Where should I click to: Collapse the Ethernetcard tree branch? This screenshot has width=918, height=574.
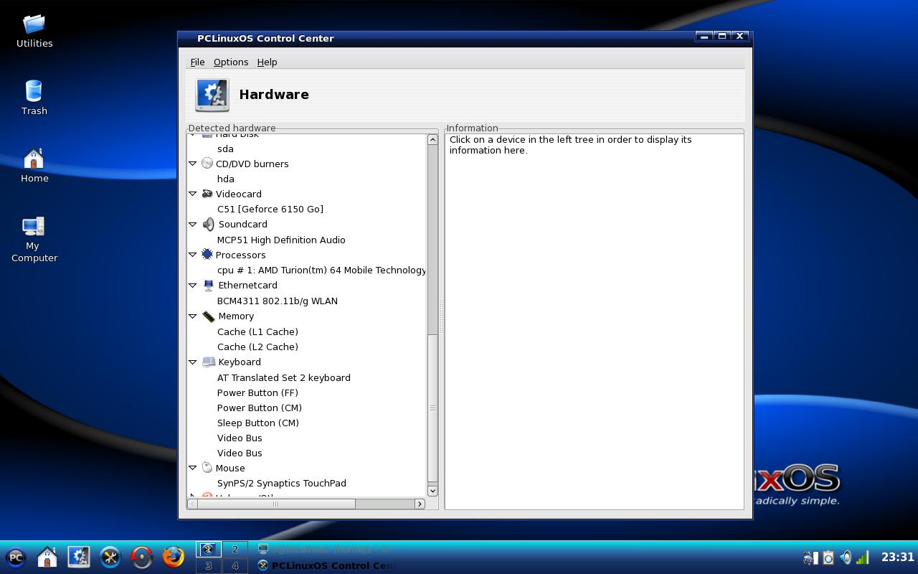192,285
